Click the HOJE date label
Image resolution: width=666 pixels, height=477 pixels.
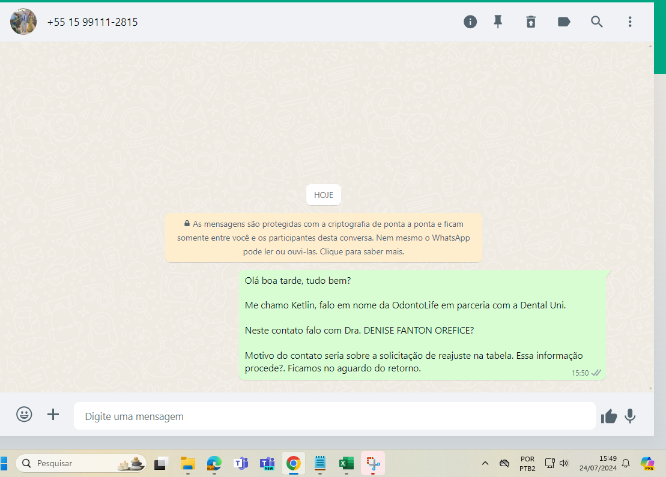(x=324, y=195)
